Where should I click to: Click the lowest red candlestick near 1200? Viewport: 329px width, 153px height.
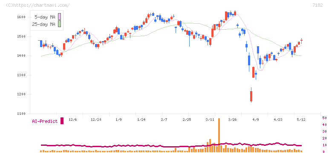(251, 96)
